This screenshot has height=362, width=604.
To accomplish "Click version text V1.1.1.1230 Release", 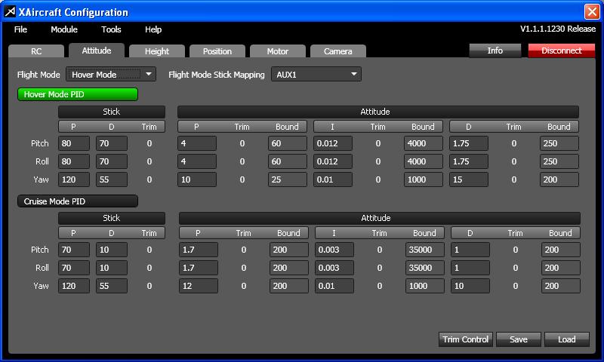I will coord(558,29).
